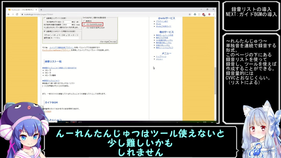Click the 6モーラ2種類 list item
Image resolution: width=281 pixels, height=158 pixels.
pyautogui.click(x=50, y=75)
